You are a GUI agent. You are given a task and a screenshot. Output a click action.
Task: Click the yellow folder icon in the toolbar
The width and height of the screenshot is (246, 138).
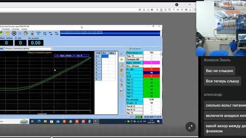click(8, 33)
